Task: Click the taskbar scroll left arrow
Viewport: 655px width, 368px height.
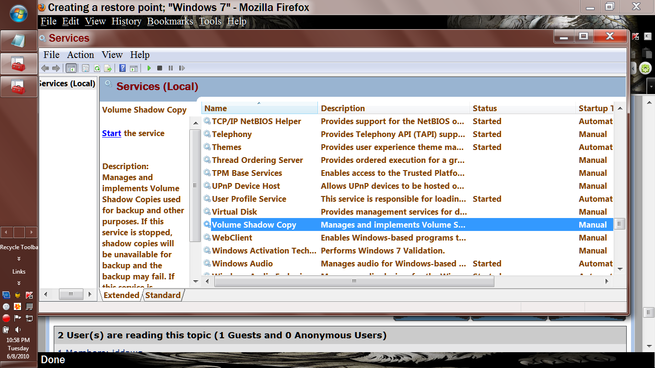Action: pyautogui.click(x=6, y=232)
